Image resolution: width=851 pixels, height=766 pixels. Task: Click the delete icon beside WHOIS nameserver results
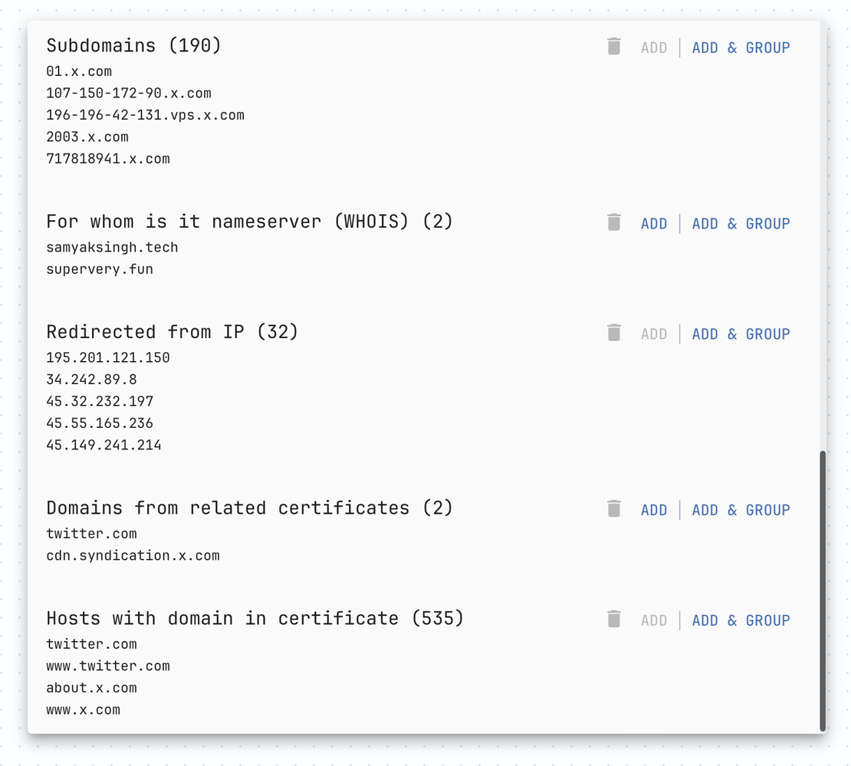tap(614, 222)
